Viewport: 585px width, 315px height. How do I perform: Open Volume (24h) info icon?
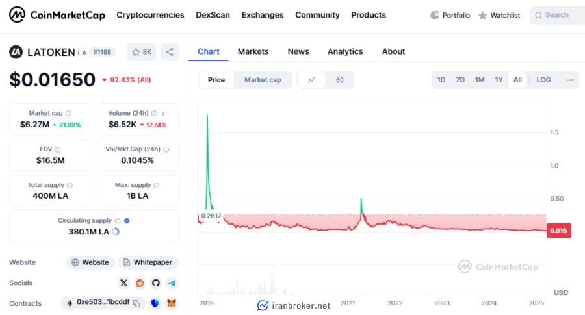pos(154,113)
